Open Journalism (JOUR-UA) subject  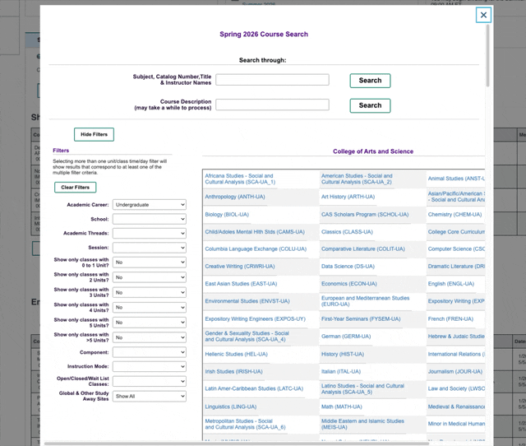pos(455,372)
